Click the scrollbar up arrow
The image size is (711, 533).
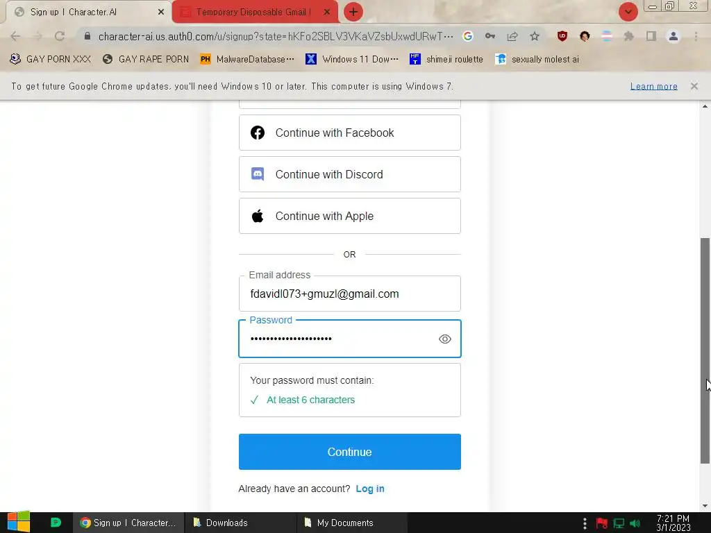(705, 106)
